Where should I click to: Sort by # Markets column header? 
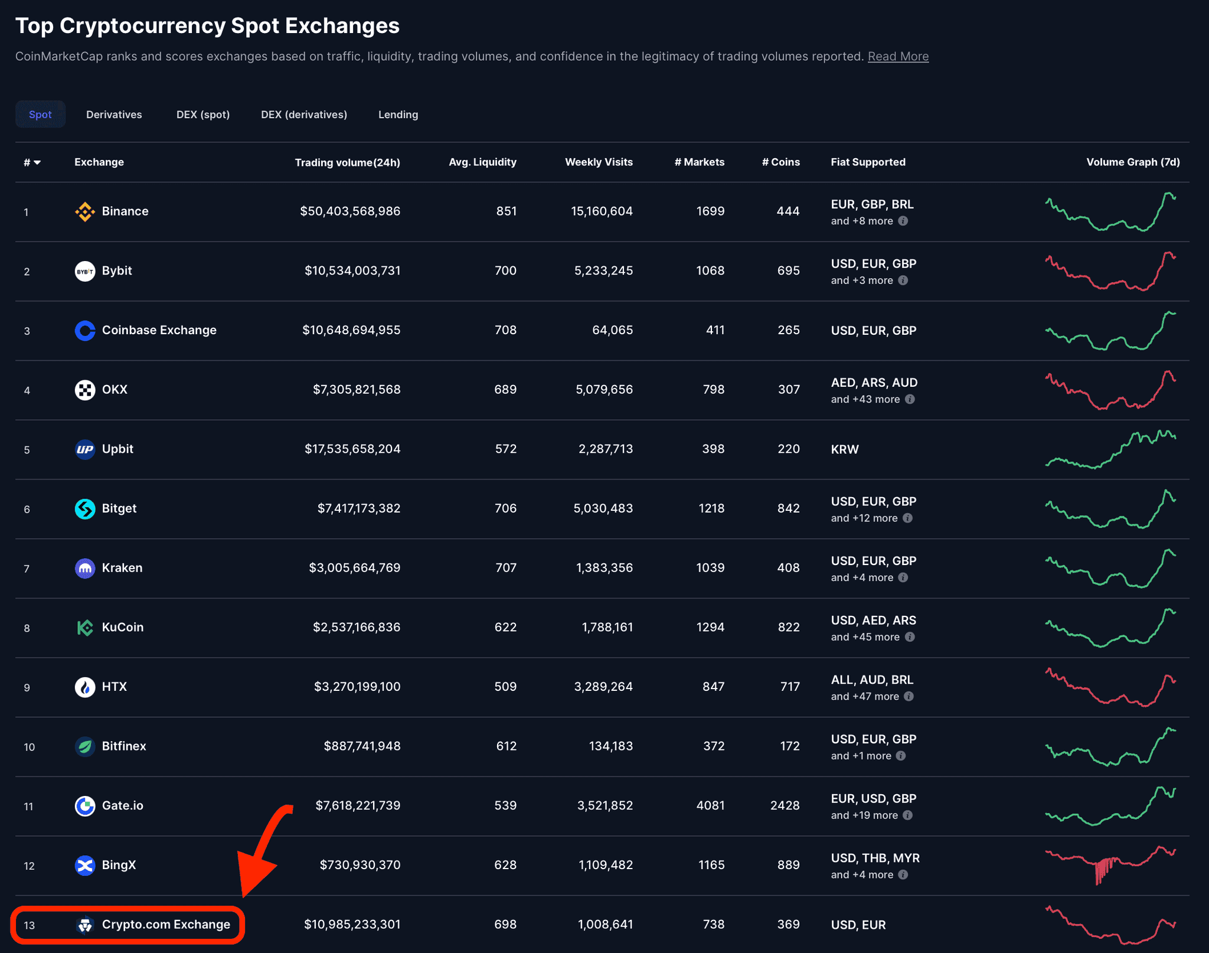coord(700,162)
